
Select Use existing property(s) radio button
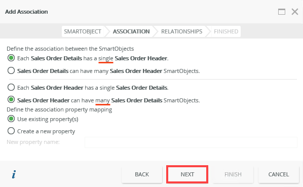pyautogui.click(x=11, y=119)
